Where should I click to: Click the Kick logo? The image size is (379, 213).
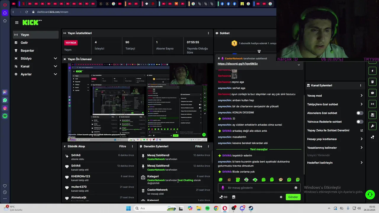click(32, 22)
